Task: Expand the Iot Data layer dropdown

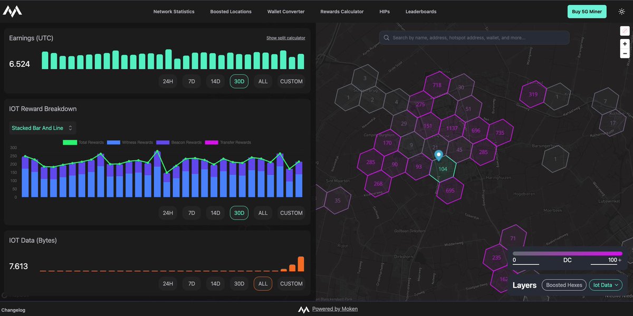Action: tap(606, 285)
